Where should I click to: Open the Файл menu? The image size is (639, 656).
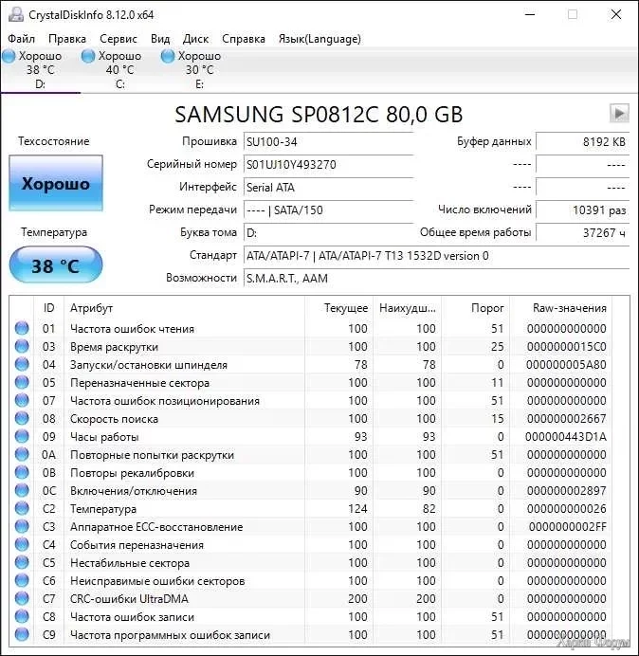(x=21, y=39)
